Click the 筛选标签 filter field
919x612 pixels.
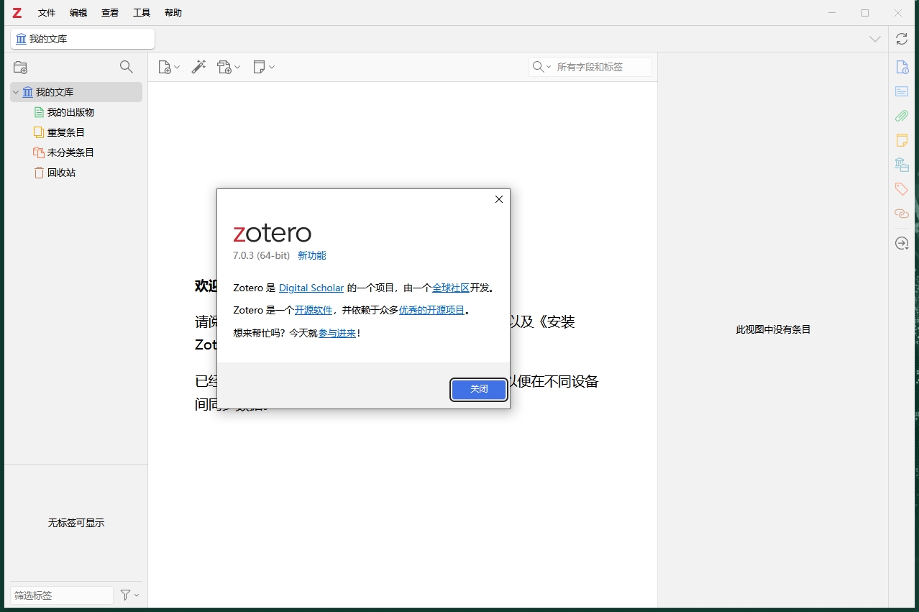tap(62, 595)
